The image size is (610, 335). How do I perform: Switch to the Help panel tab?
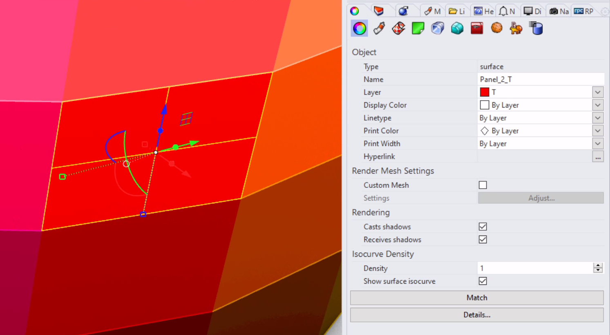pos(483,11)
